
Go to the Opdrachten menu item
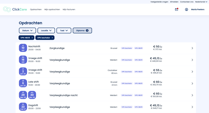36,9
